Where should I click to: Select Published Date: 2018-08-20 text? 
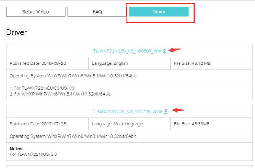(x=38, y=63)
